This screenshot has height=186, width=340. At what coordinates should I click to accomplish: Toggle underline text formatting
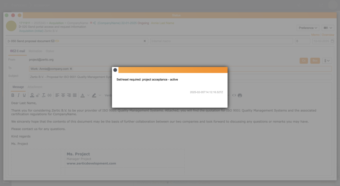tap(24, 95)
